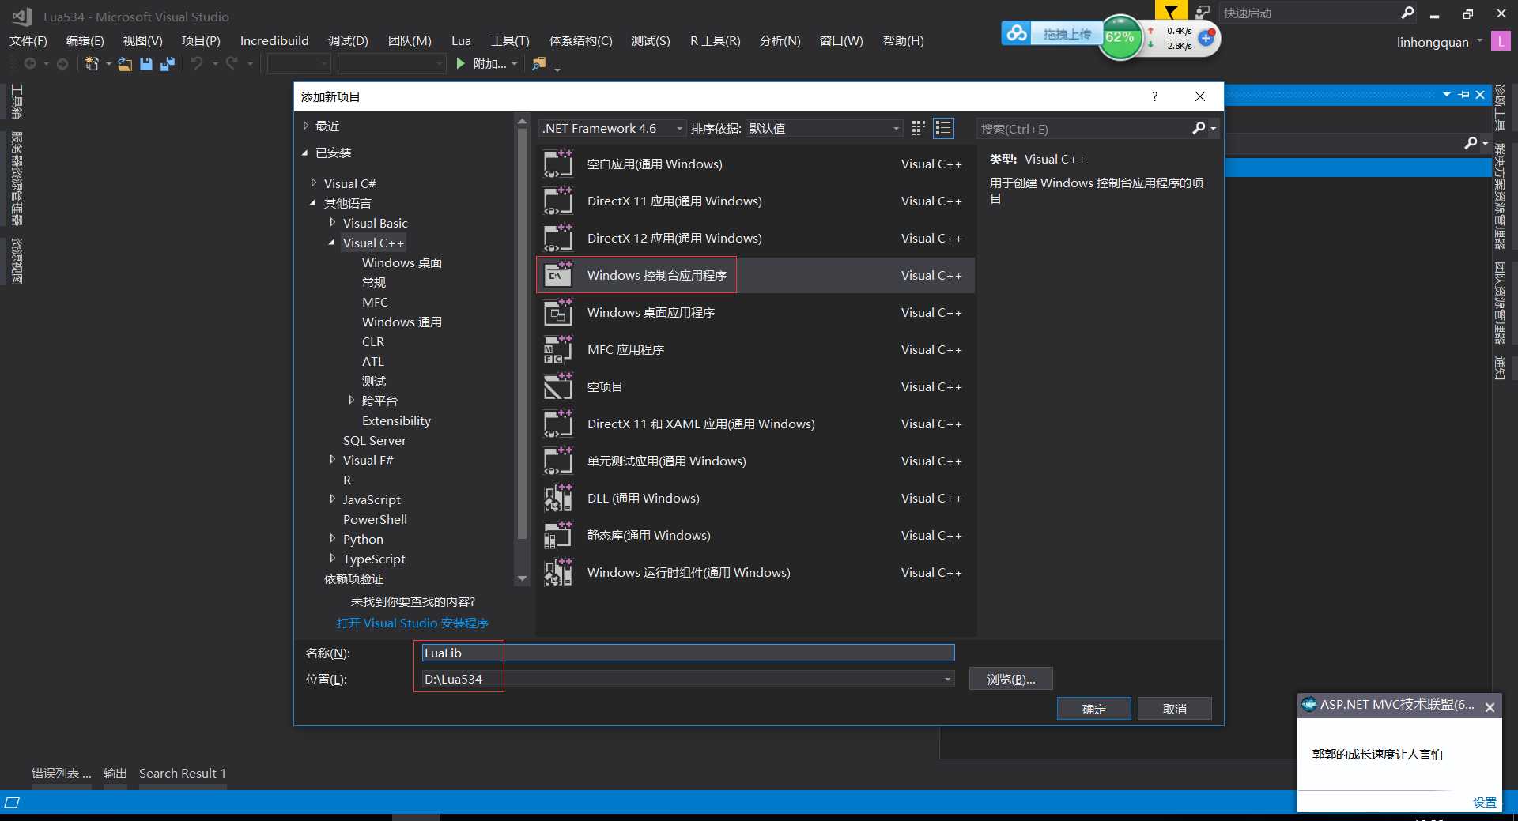Screen dimensions: 1518x821
Task: Open the Search Result 1 tab
Action: (x=183, y=773)
